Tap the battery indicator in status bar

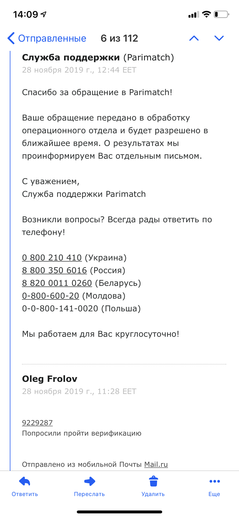click(221, 14)
